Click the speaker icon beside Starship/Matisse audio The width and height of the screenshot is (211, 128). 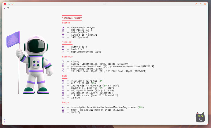[x=63, y=107]
